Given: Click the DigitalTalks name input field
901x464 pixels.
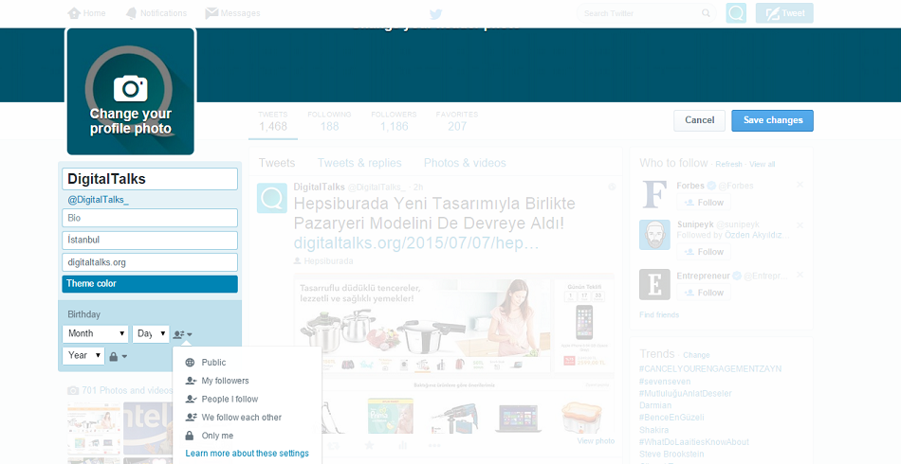Looking at the screenshot, I should click(x=150, y=179).
